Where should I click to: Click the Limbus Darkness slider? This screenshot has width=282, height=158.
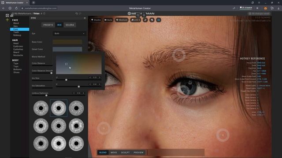pos(59,96)
